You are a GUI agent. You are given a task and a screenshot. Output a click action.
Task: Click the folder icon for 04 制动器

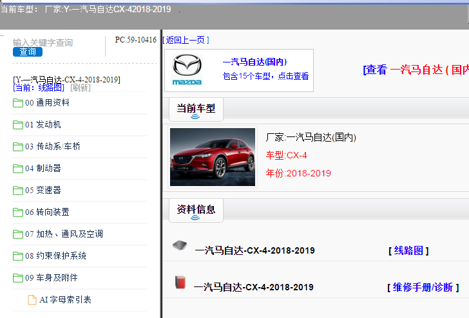click(x=18, y=169)
